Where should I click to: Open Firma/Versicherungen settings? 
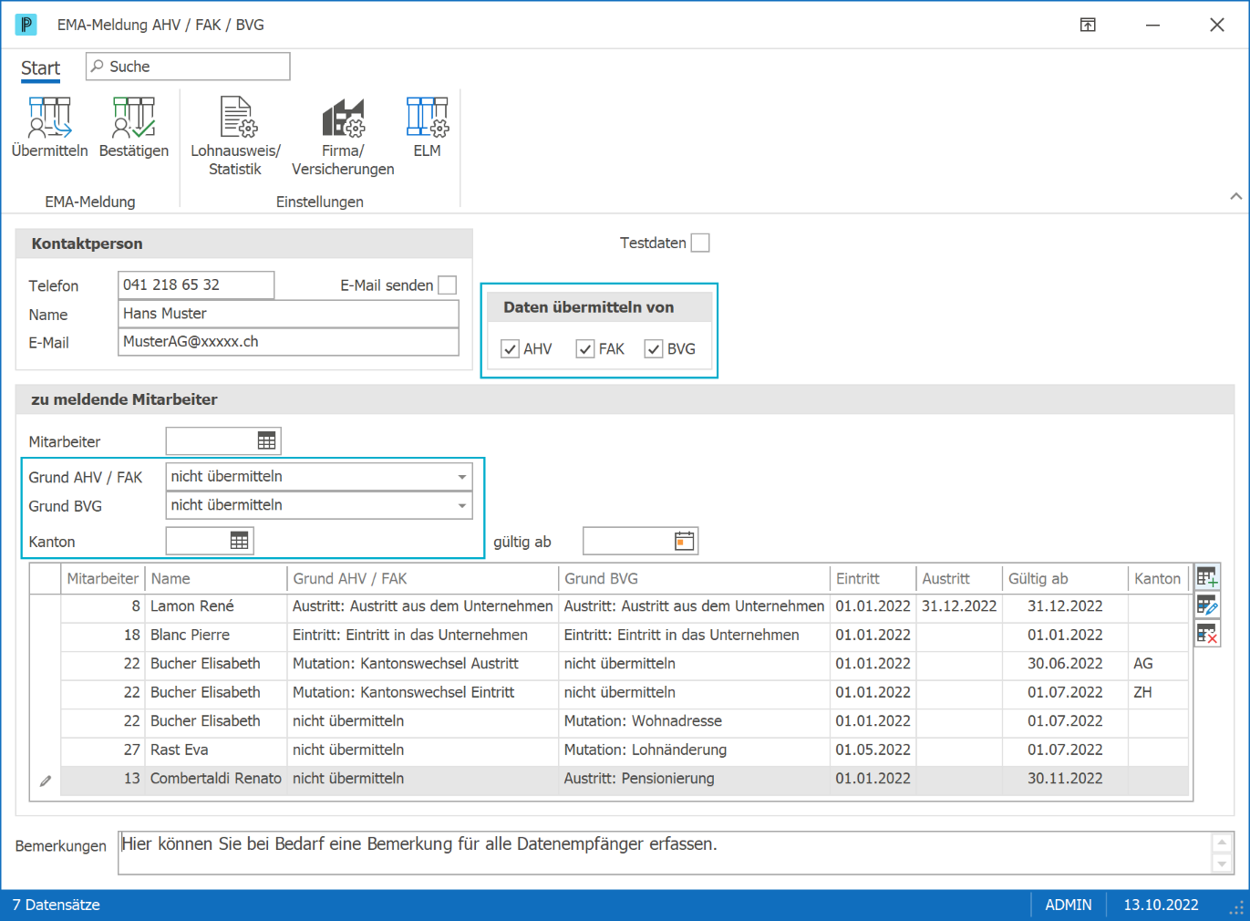[x=343, y=136]
